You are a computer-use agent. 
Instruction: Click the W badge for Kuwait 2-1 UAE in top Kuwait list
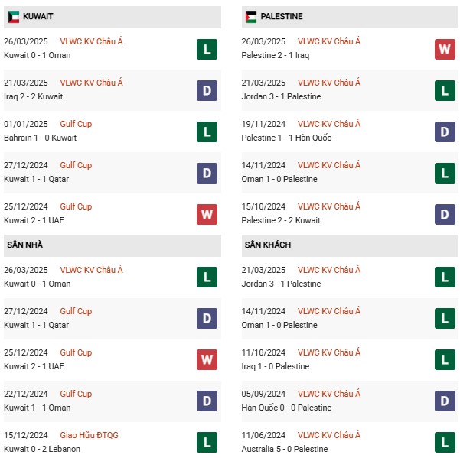click(x=207, y=215)
